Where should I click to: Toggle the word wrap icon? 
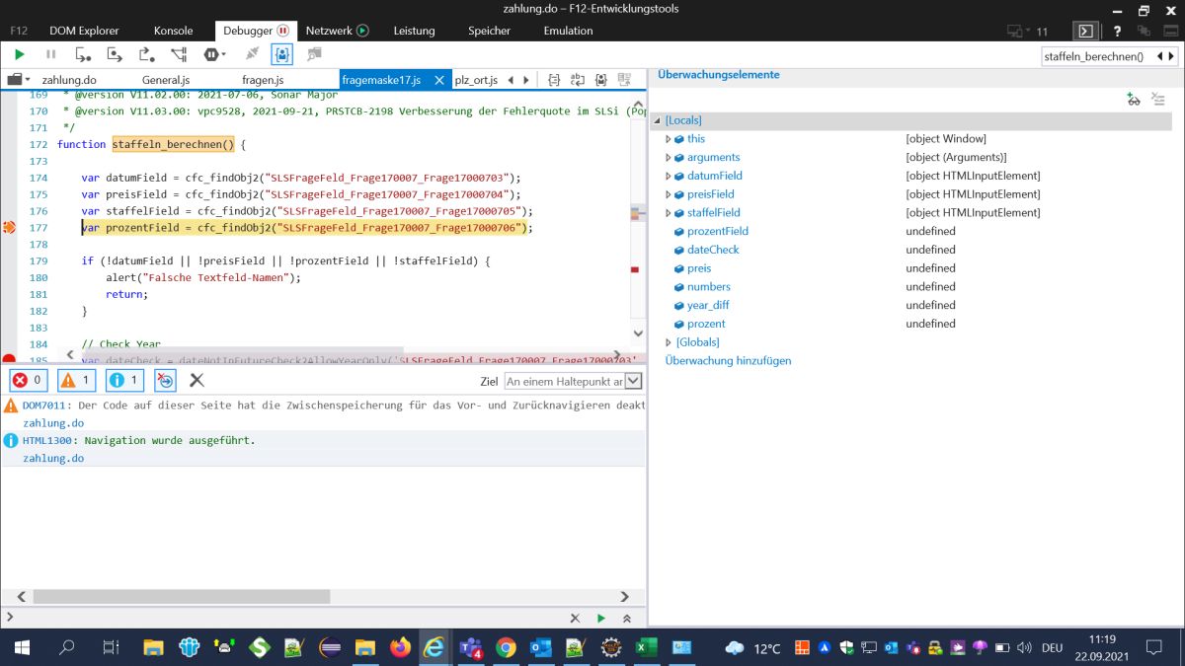click(576, 80)
